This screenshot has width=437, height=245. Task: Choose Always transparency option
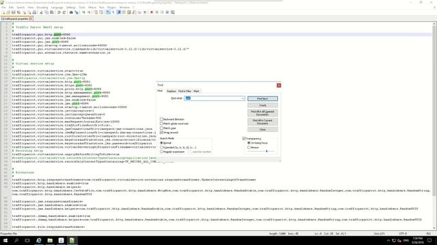249,148
